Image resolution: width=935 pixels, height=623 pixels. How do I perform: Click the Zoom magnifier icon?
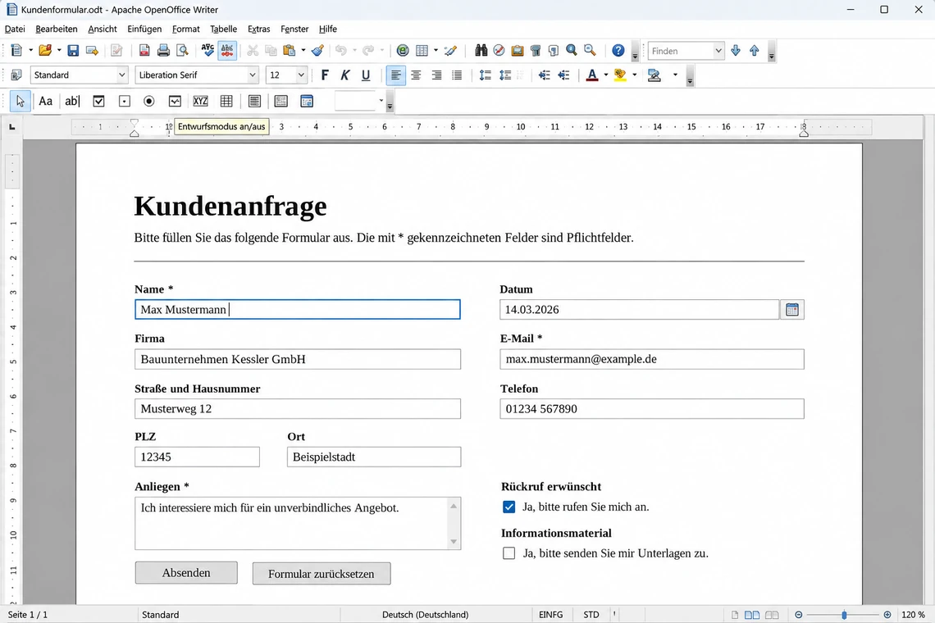coord(572,51)
